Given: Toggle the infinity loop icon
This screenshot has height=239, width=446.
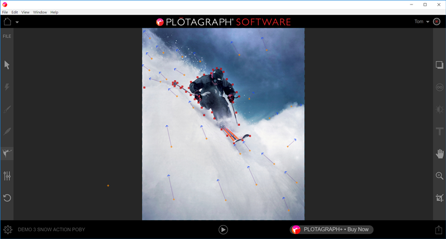Looking at the screenshot, I should (439, 87).
